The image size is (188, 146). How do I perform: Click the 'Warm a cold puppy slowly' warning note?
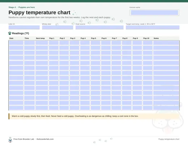[94, 116]
